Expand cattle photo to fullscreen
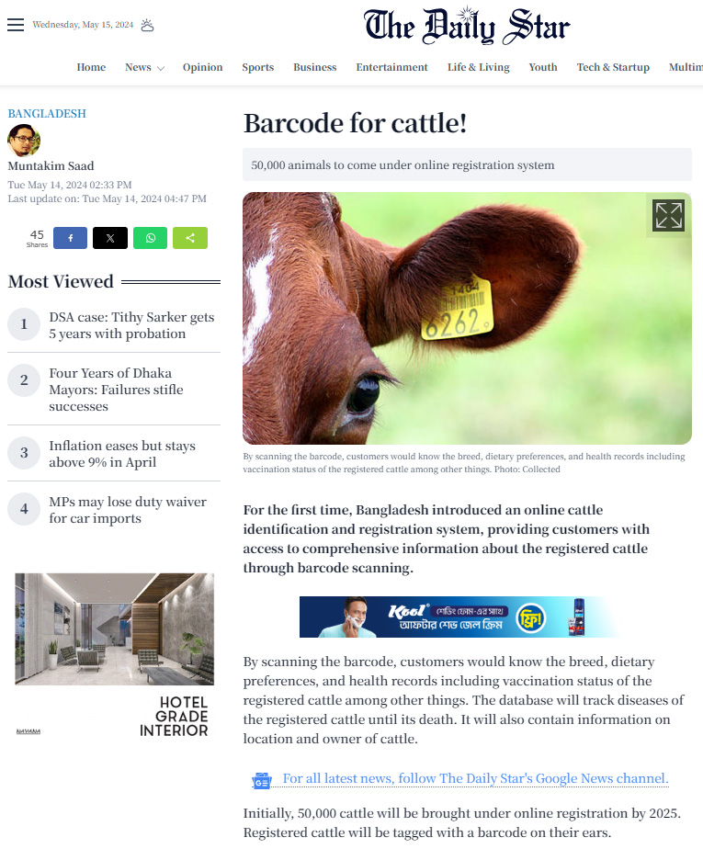Image resolution: width=703 pixels, height=860 pixels. 668,215
